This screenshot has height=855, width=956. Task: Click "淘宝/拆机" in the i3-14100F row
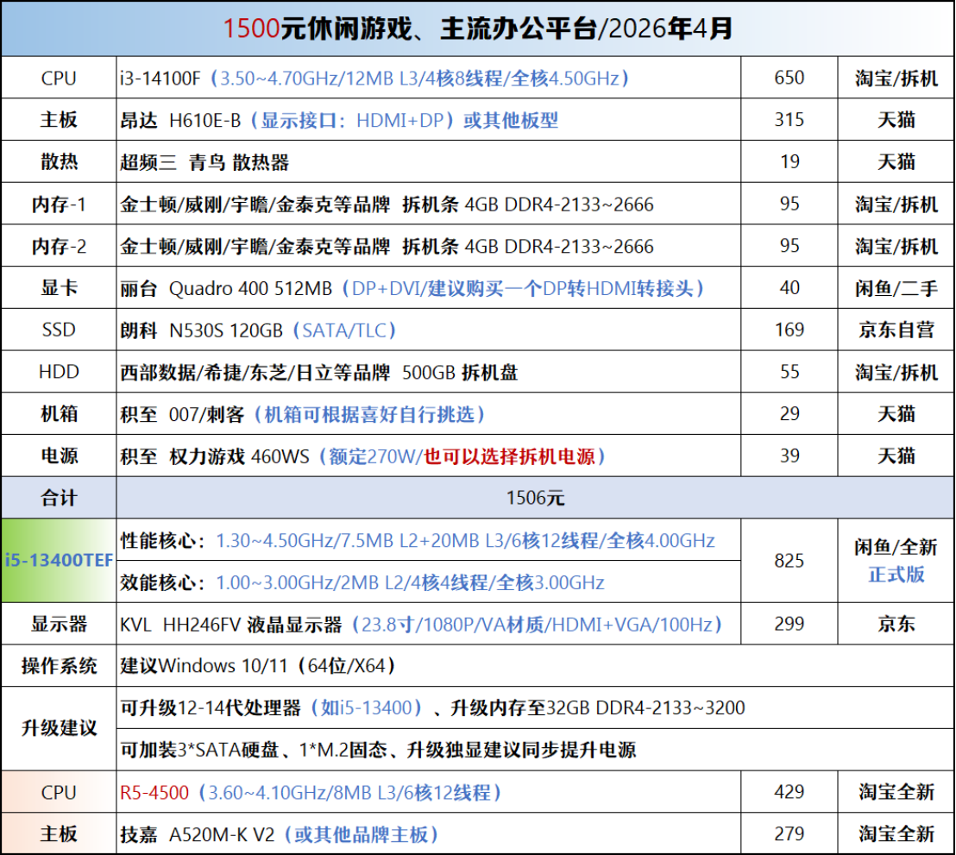point(896,78)
